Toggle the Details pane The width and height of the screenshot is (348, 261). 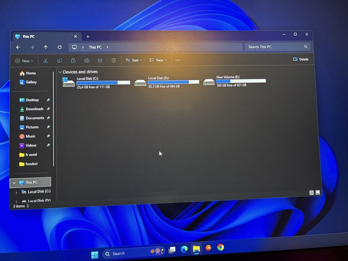[301, 59]
